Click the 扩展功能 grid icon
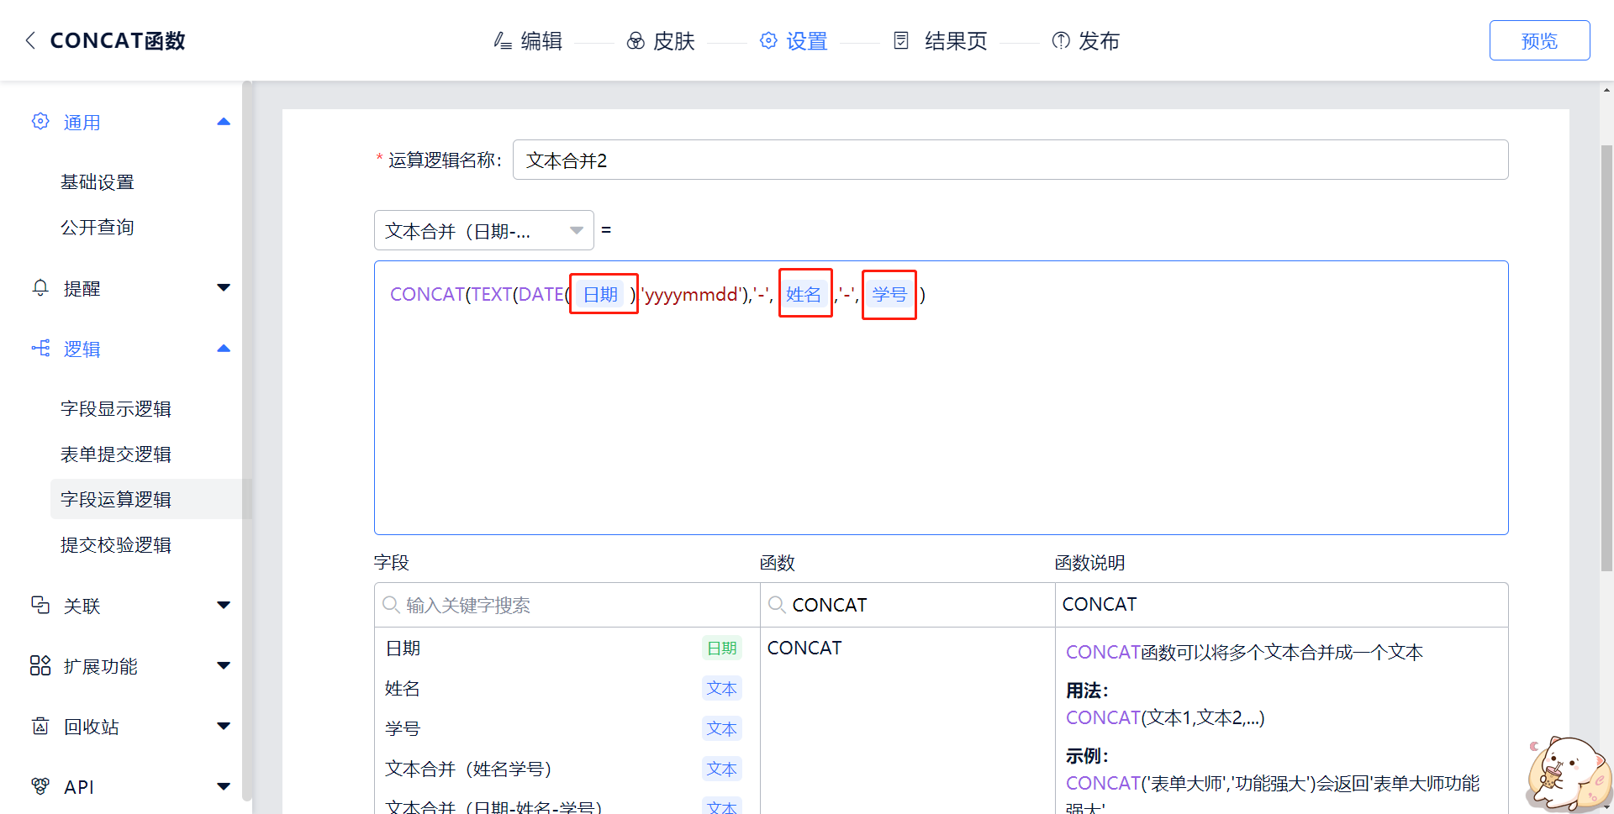This screenshot has width=1614, height=814. pyautogui.click(x=40, y=666)
